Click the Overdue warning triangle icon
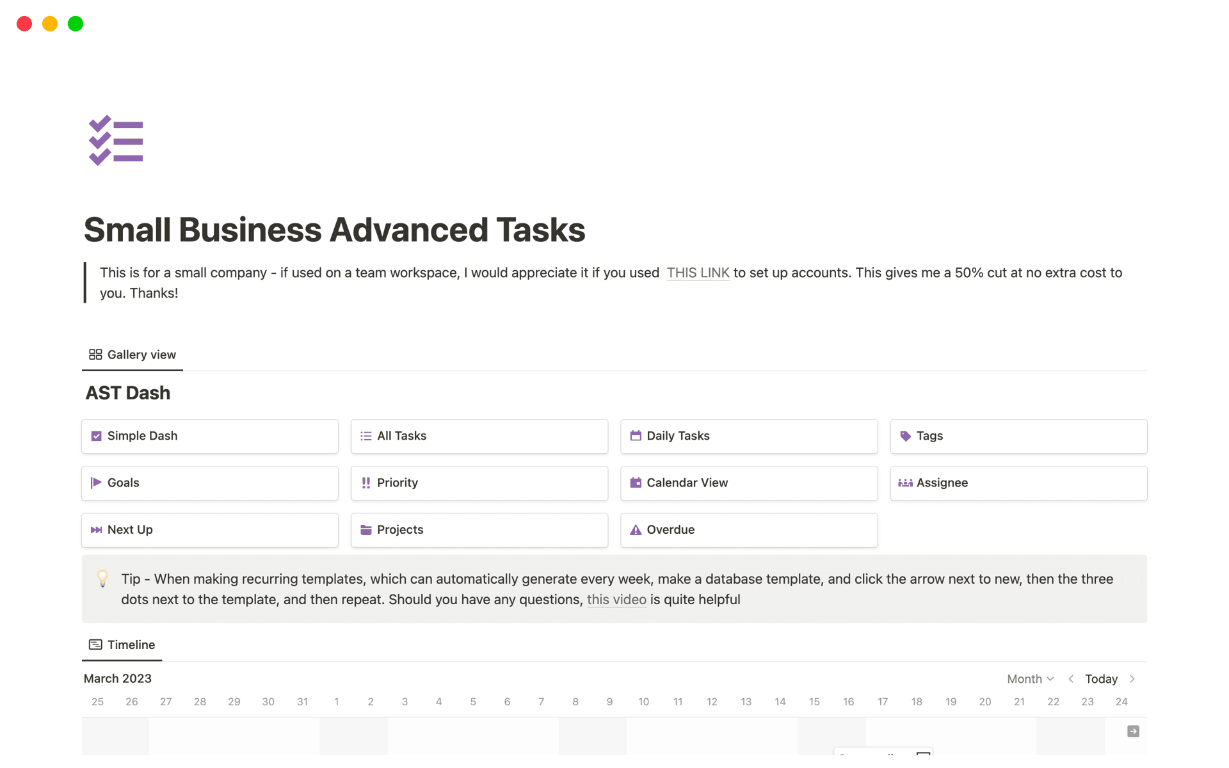1229x768 pixels. click(636, 530)
